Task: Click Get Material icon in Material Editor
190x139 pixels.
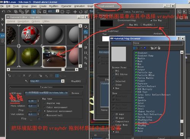Action: (x=9, y=76)
